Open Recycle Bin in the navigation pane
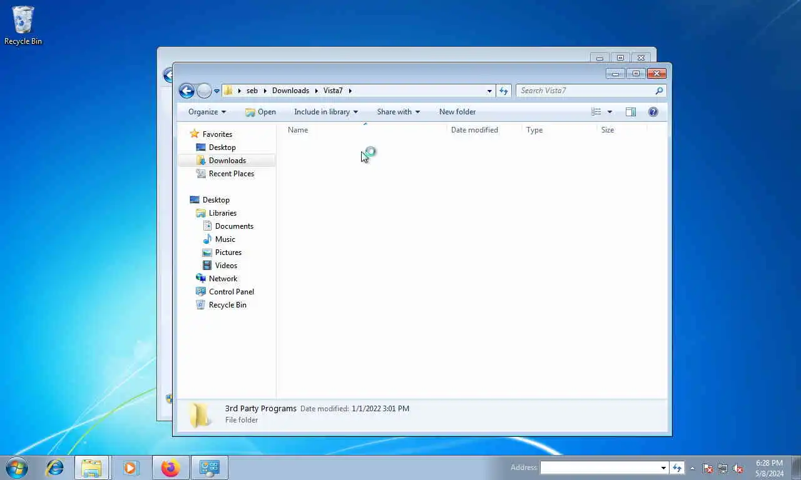Screen dimensions: 801x480 (227, 305)
